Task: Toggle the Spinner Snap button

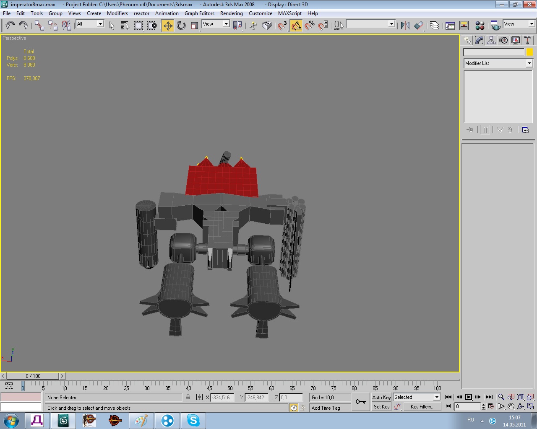Action: point(323,26)
